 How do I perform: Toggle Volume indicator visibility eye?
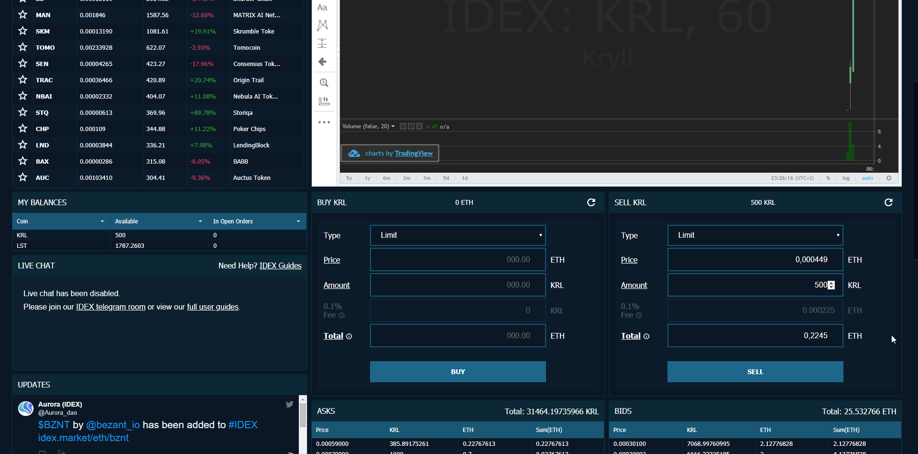pos(403,126)
